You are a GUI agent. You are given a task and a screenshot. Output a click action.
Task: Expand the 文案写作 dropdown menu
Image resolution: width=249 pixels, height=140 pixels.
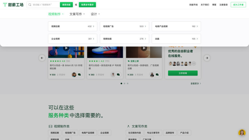pos(77,14)
